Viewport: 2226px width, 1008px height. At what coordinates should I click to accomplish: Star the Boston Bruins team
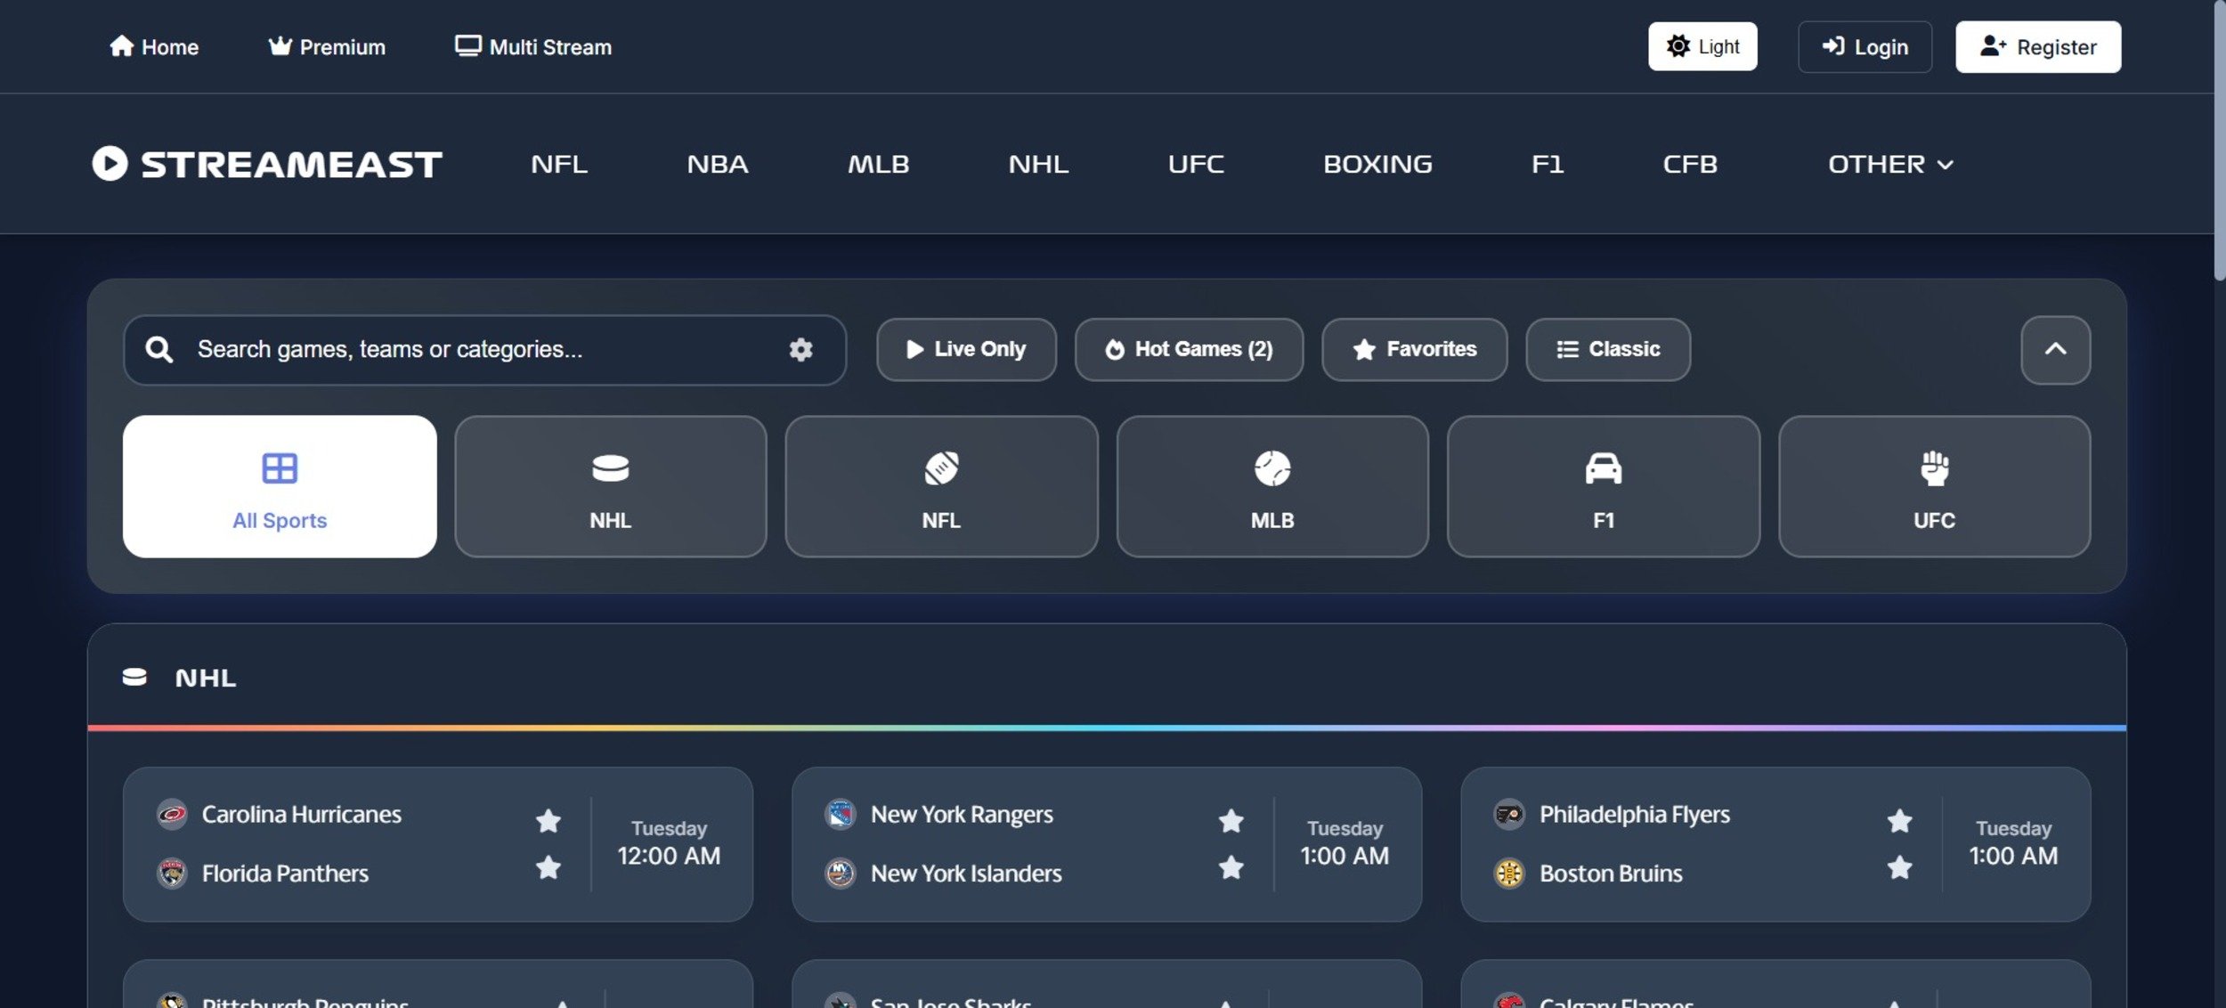point(1899,867)
